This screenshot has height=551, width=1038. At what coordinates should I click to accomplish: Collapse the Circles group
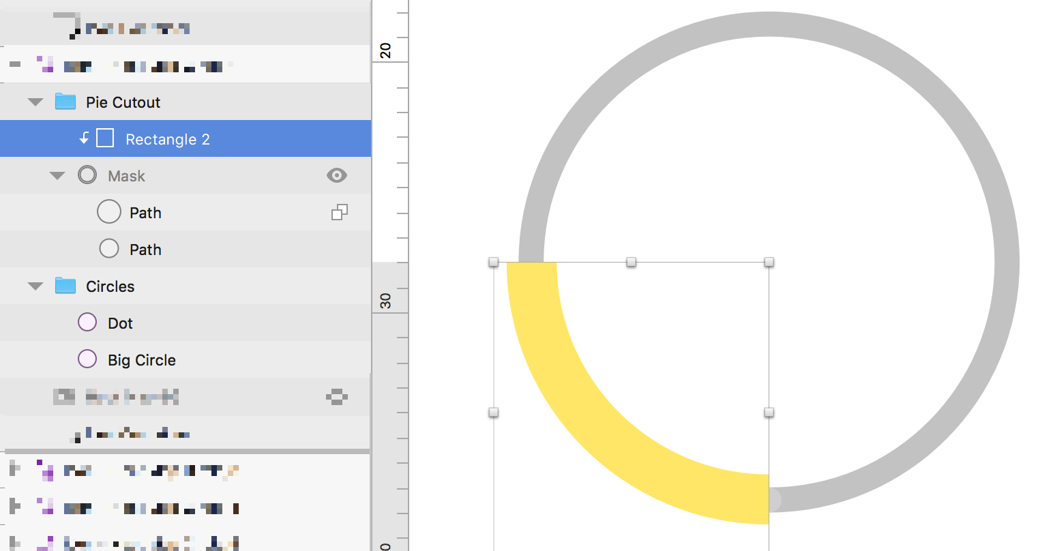pos(35,286)
